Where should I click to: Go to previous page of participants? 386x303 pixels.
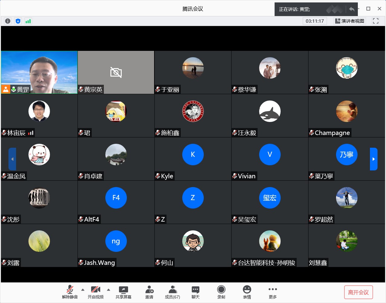12,159
